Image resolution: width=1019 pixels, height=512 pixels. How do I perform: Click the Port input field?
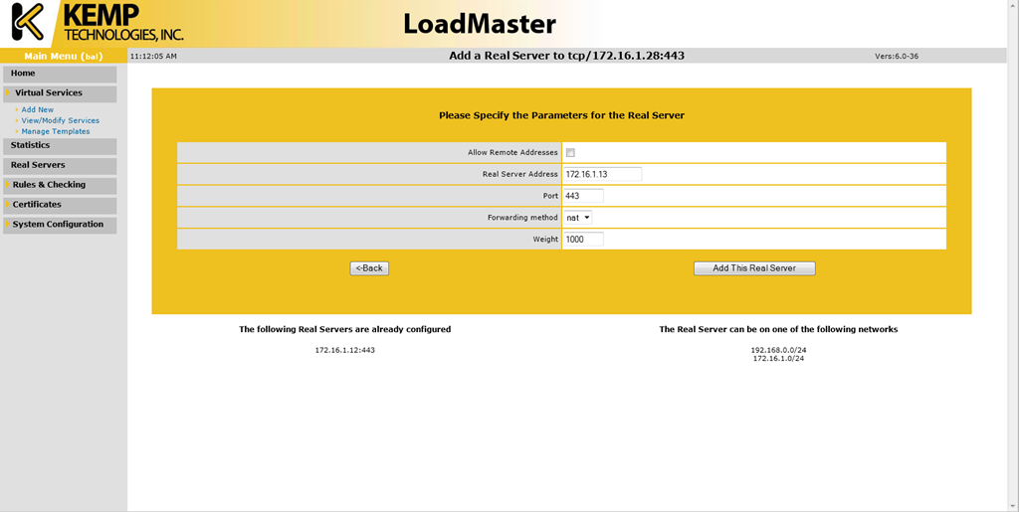(583, 195)
